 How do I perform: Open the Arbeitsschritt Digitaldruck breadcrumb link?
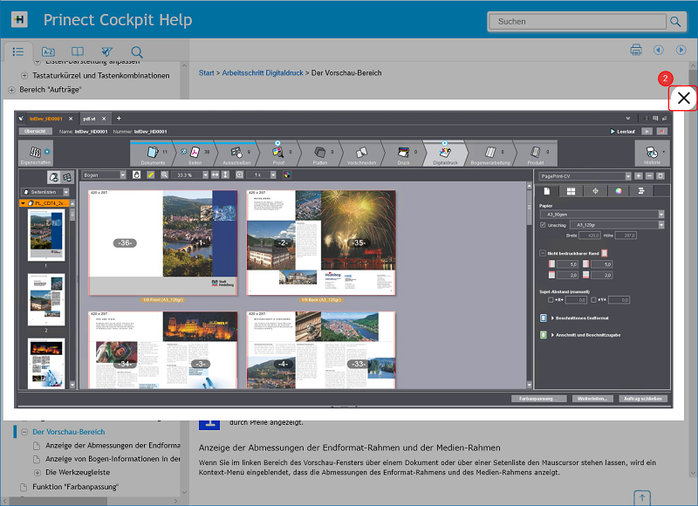(263, 73)
